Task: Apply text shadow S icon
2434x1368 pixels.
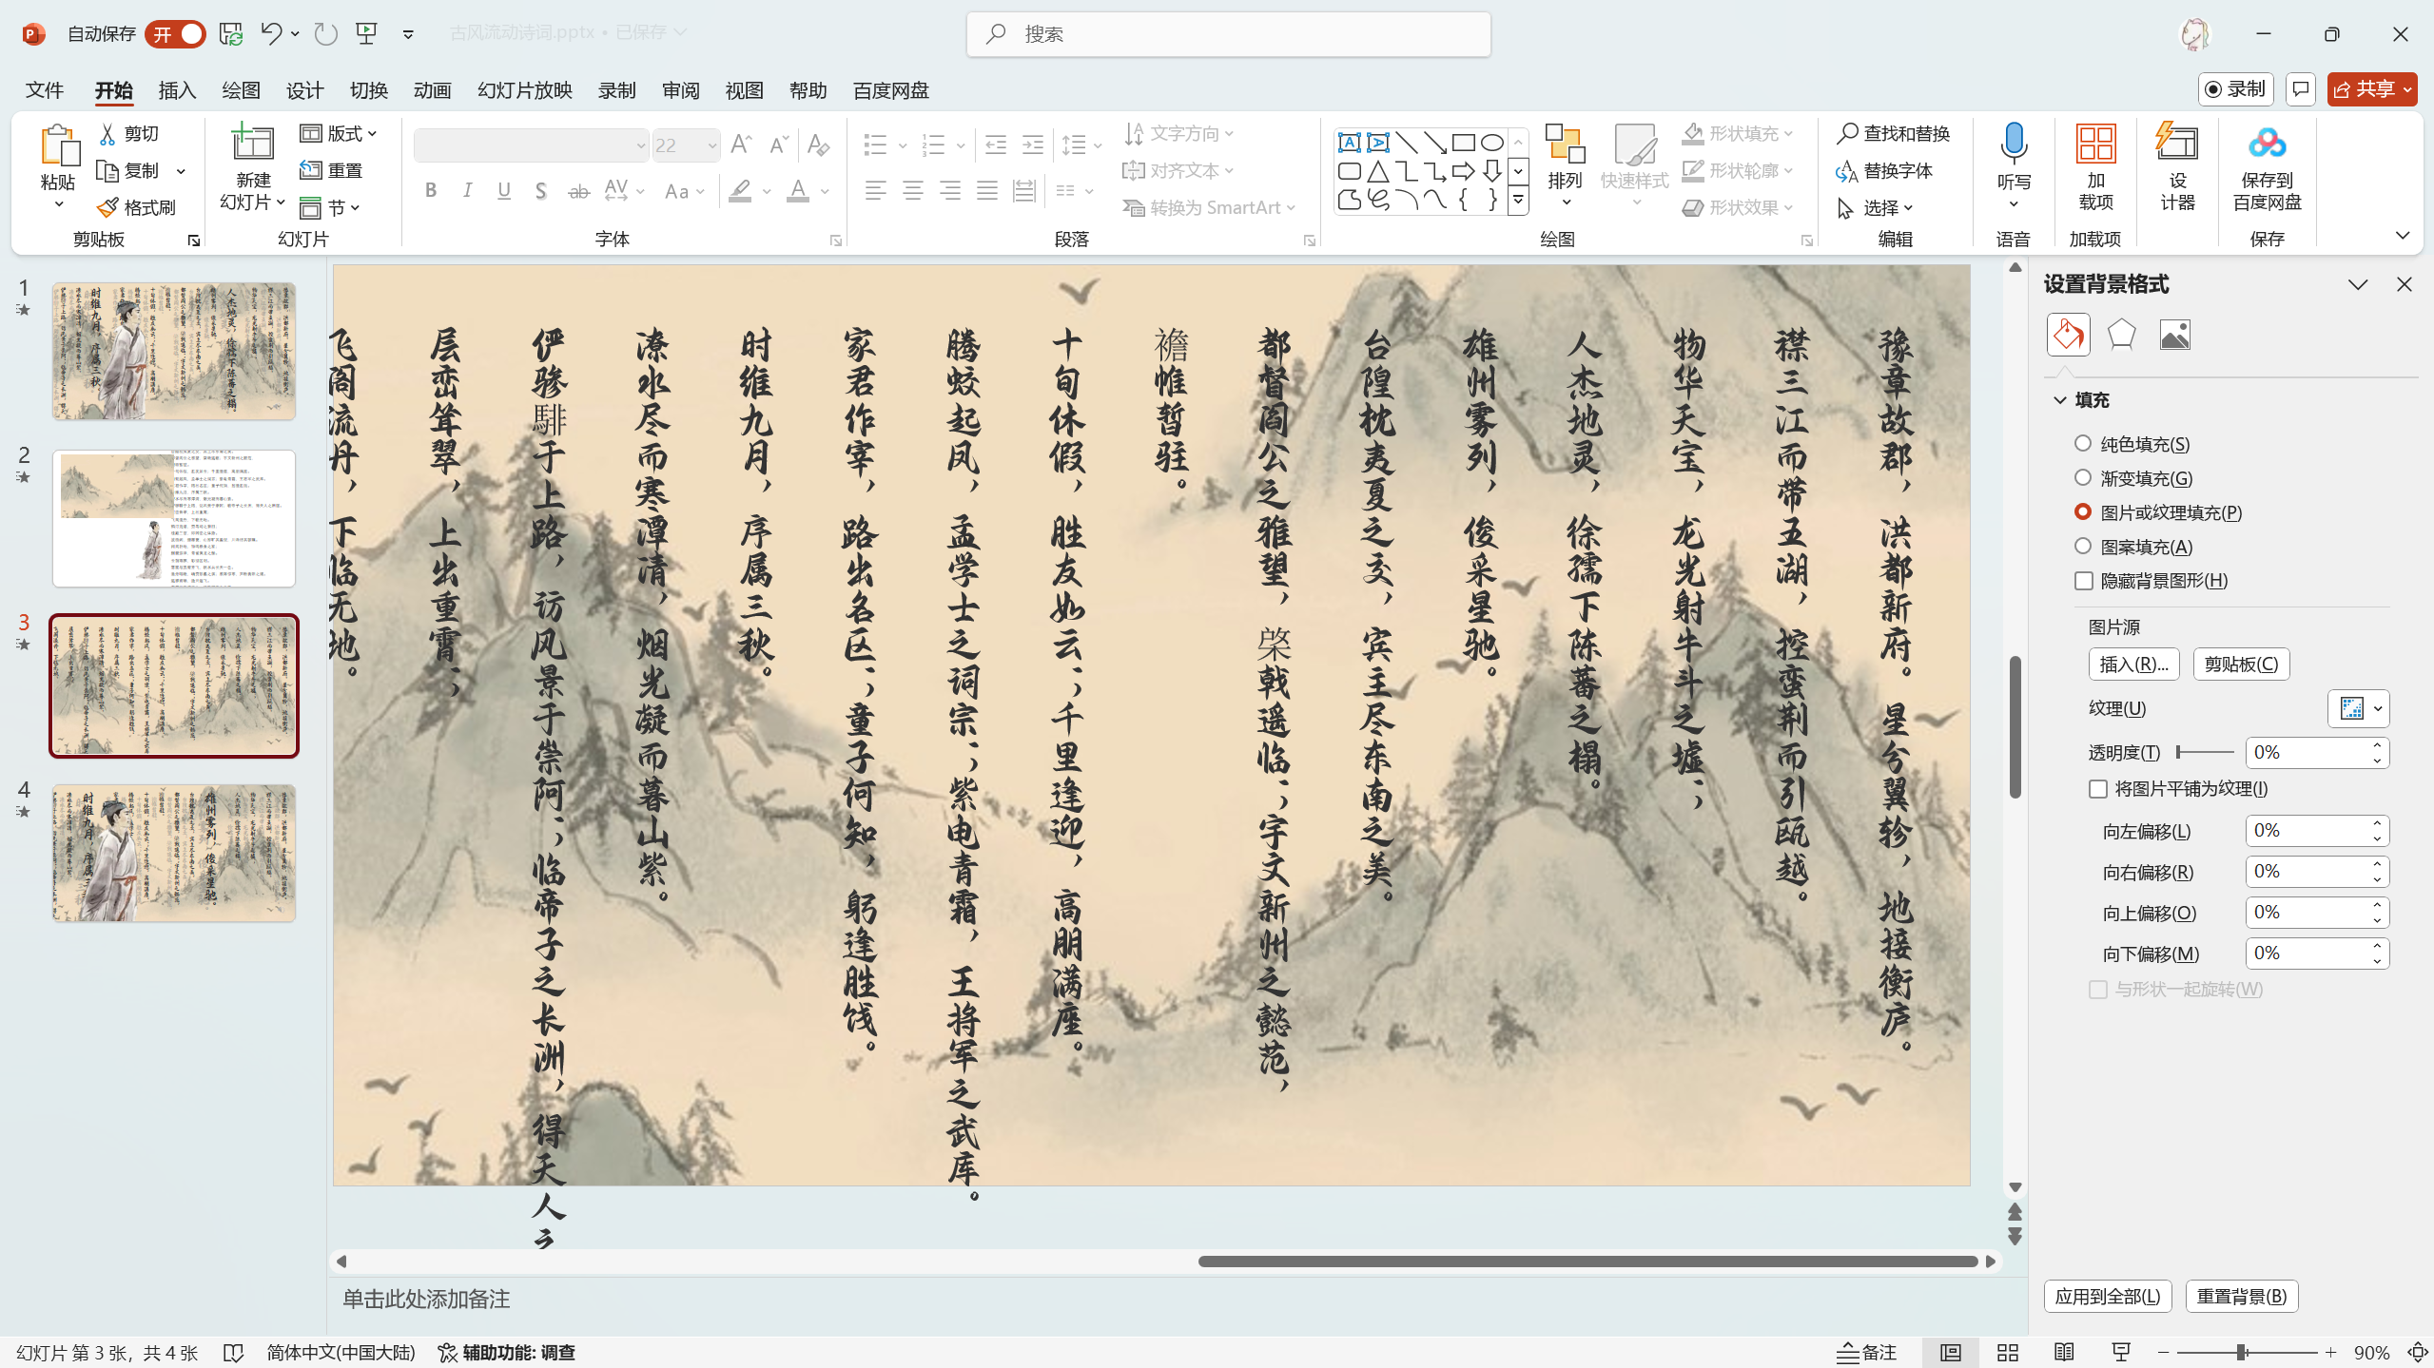Action: point(541,191)
